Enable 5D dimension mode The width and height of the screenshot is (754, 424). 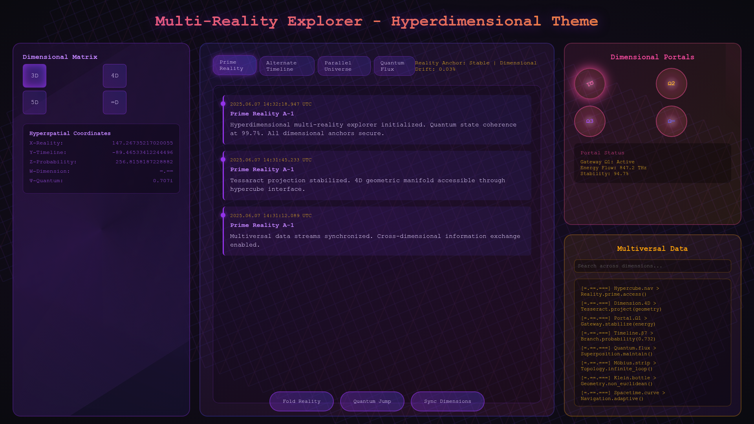[x=35, y=102]
